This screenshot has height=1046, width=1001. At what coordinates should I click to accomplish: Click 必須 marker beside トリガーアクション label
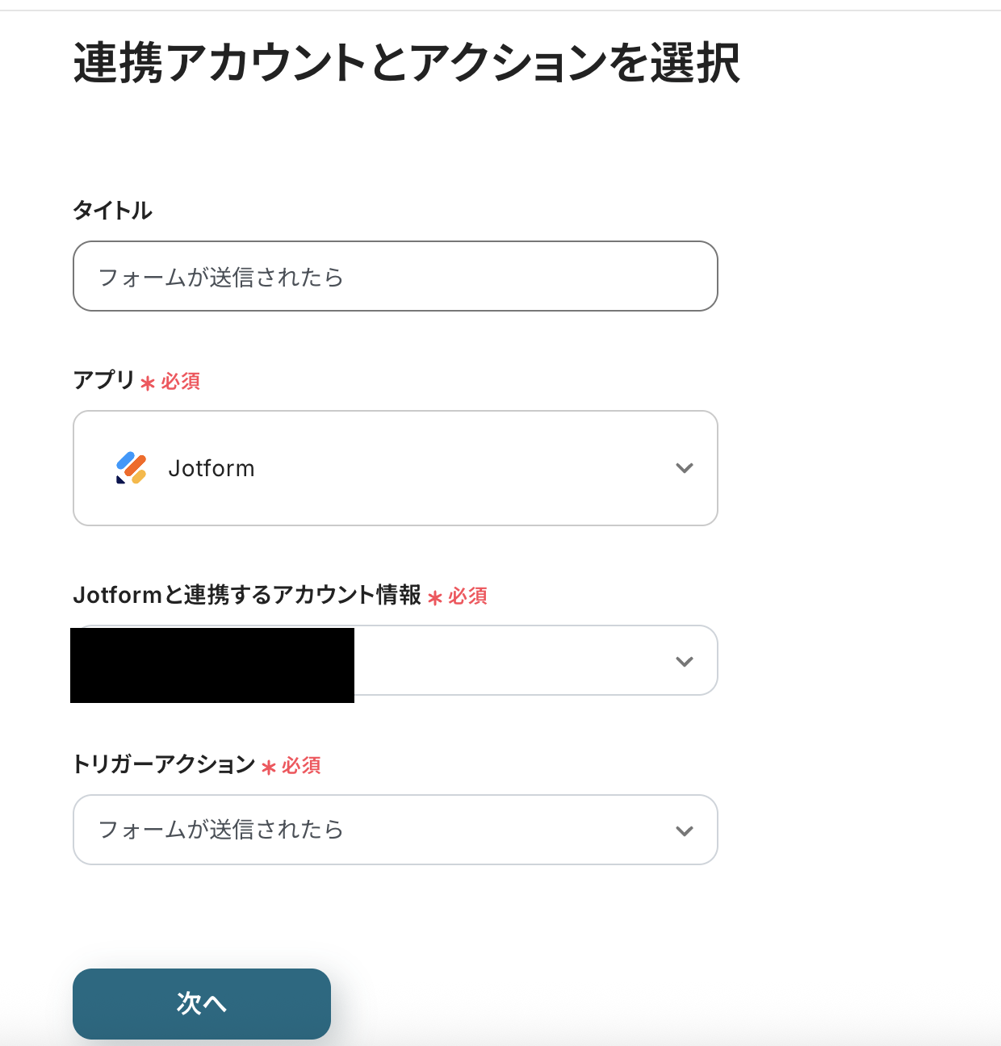(301, 766)
